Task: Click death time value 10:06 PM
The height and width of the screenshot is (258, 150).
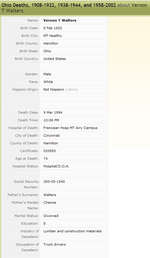Action: click(x=51, y=120)
